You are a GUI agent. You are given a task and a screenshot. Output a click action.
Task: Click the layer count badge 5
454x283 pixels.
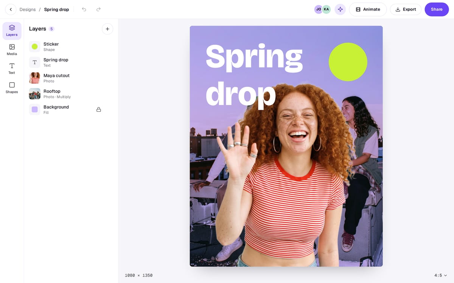coord(51,29)
